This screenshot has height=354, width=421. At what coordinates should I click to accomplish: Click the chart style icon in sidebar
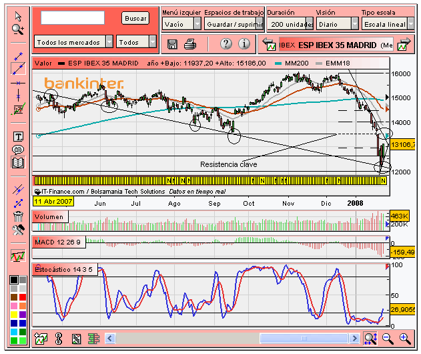click(18, 256)
